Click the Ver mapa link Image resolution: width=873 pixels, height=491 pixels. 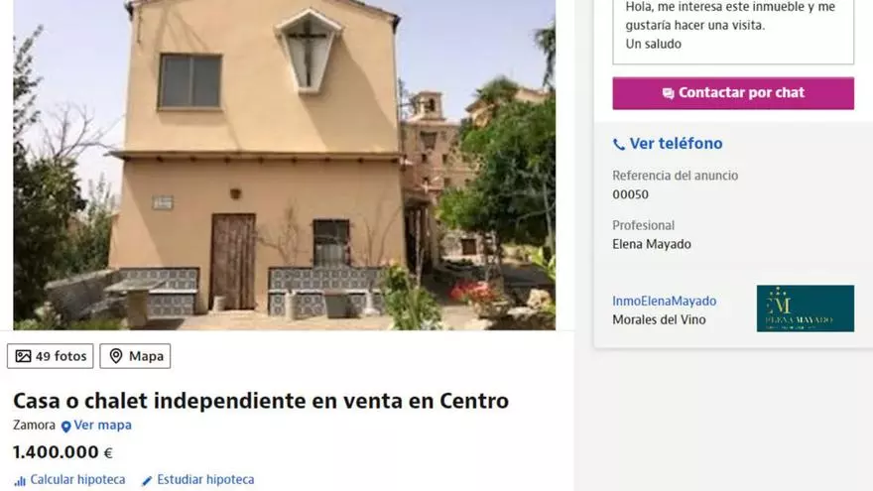102,426
